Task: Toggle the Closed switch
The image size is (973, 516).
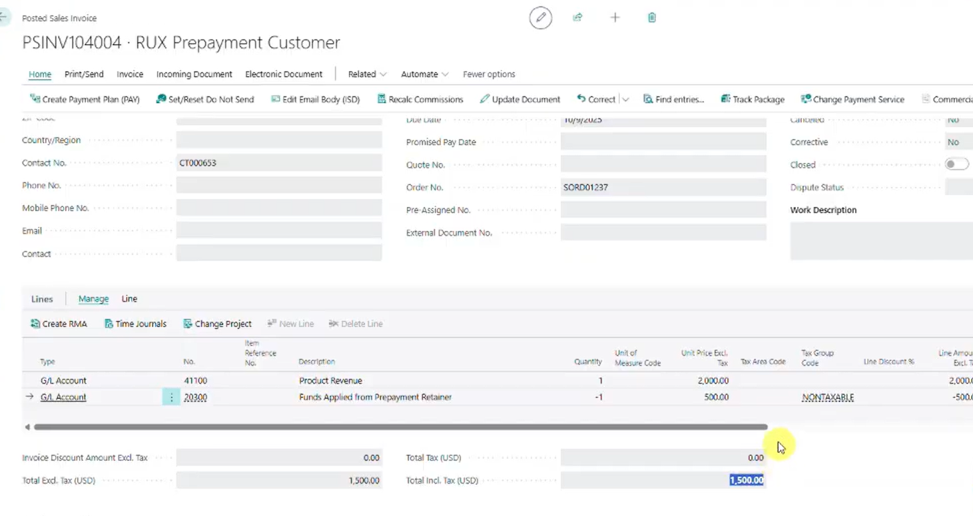Action: click(956, 164)
